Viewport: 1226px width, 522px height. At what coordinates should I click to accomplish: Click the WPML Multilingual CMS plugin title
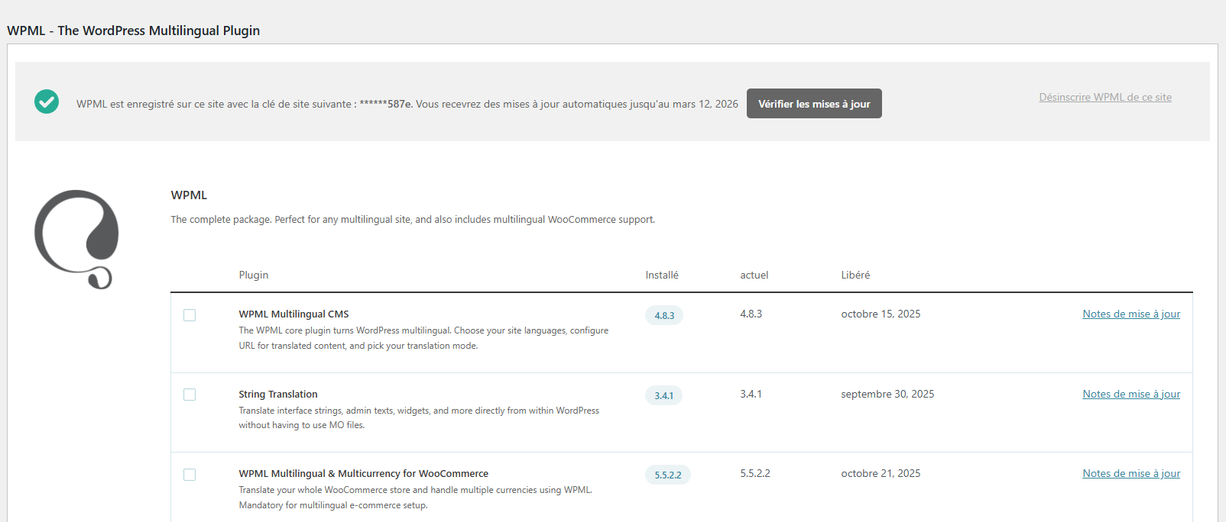(x=294, y=314)
